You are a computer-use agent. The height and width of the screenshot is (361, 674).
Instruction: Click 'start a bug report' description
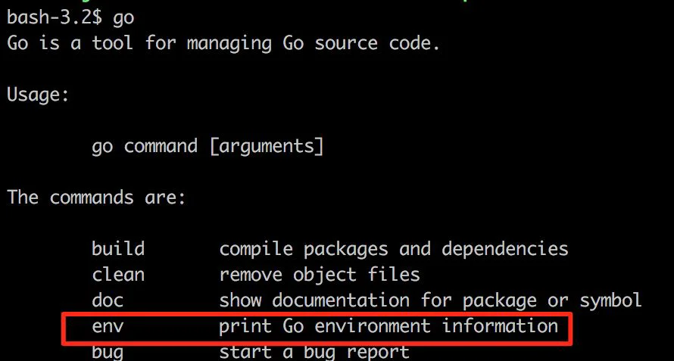click(314, 353)
